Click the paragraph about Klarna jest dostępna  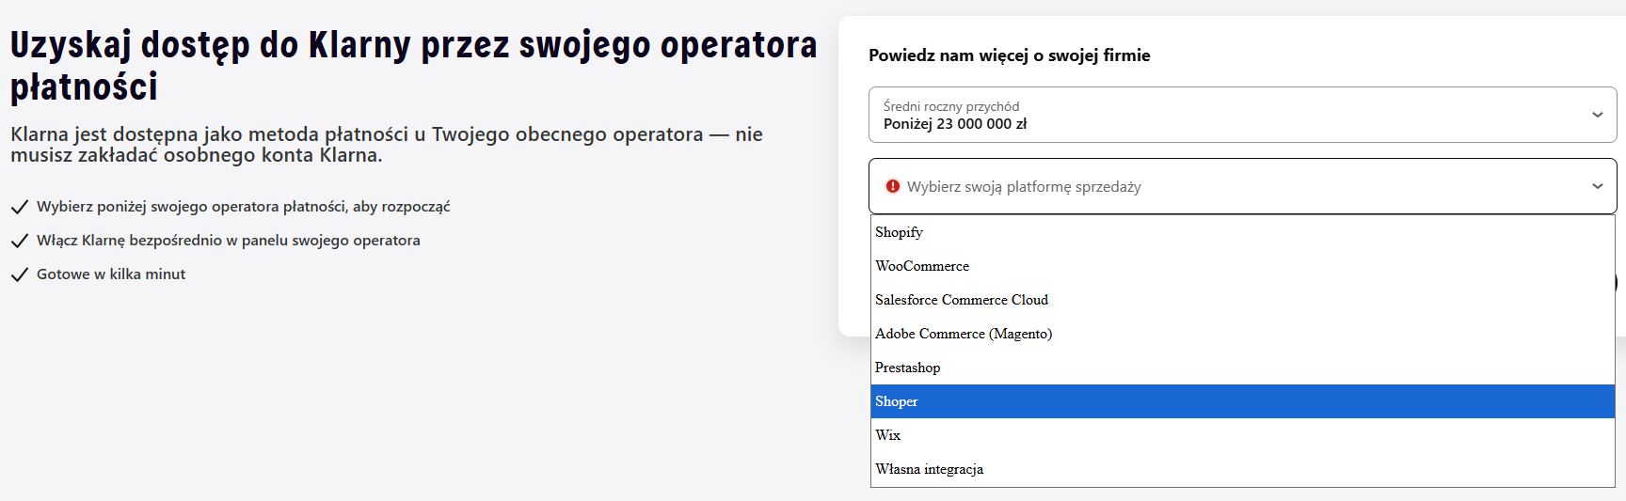click(x=386, y=145)
